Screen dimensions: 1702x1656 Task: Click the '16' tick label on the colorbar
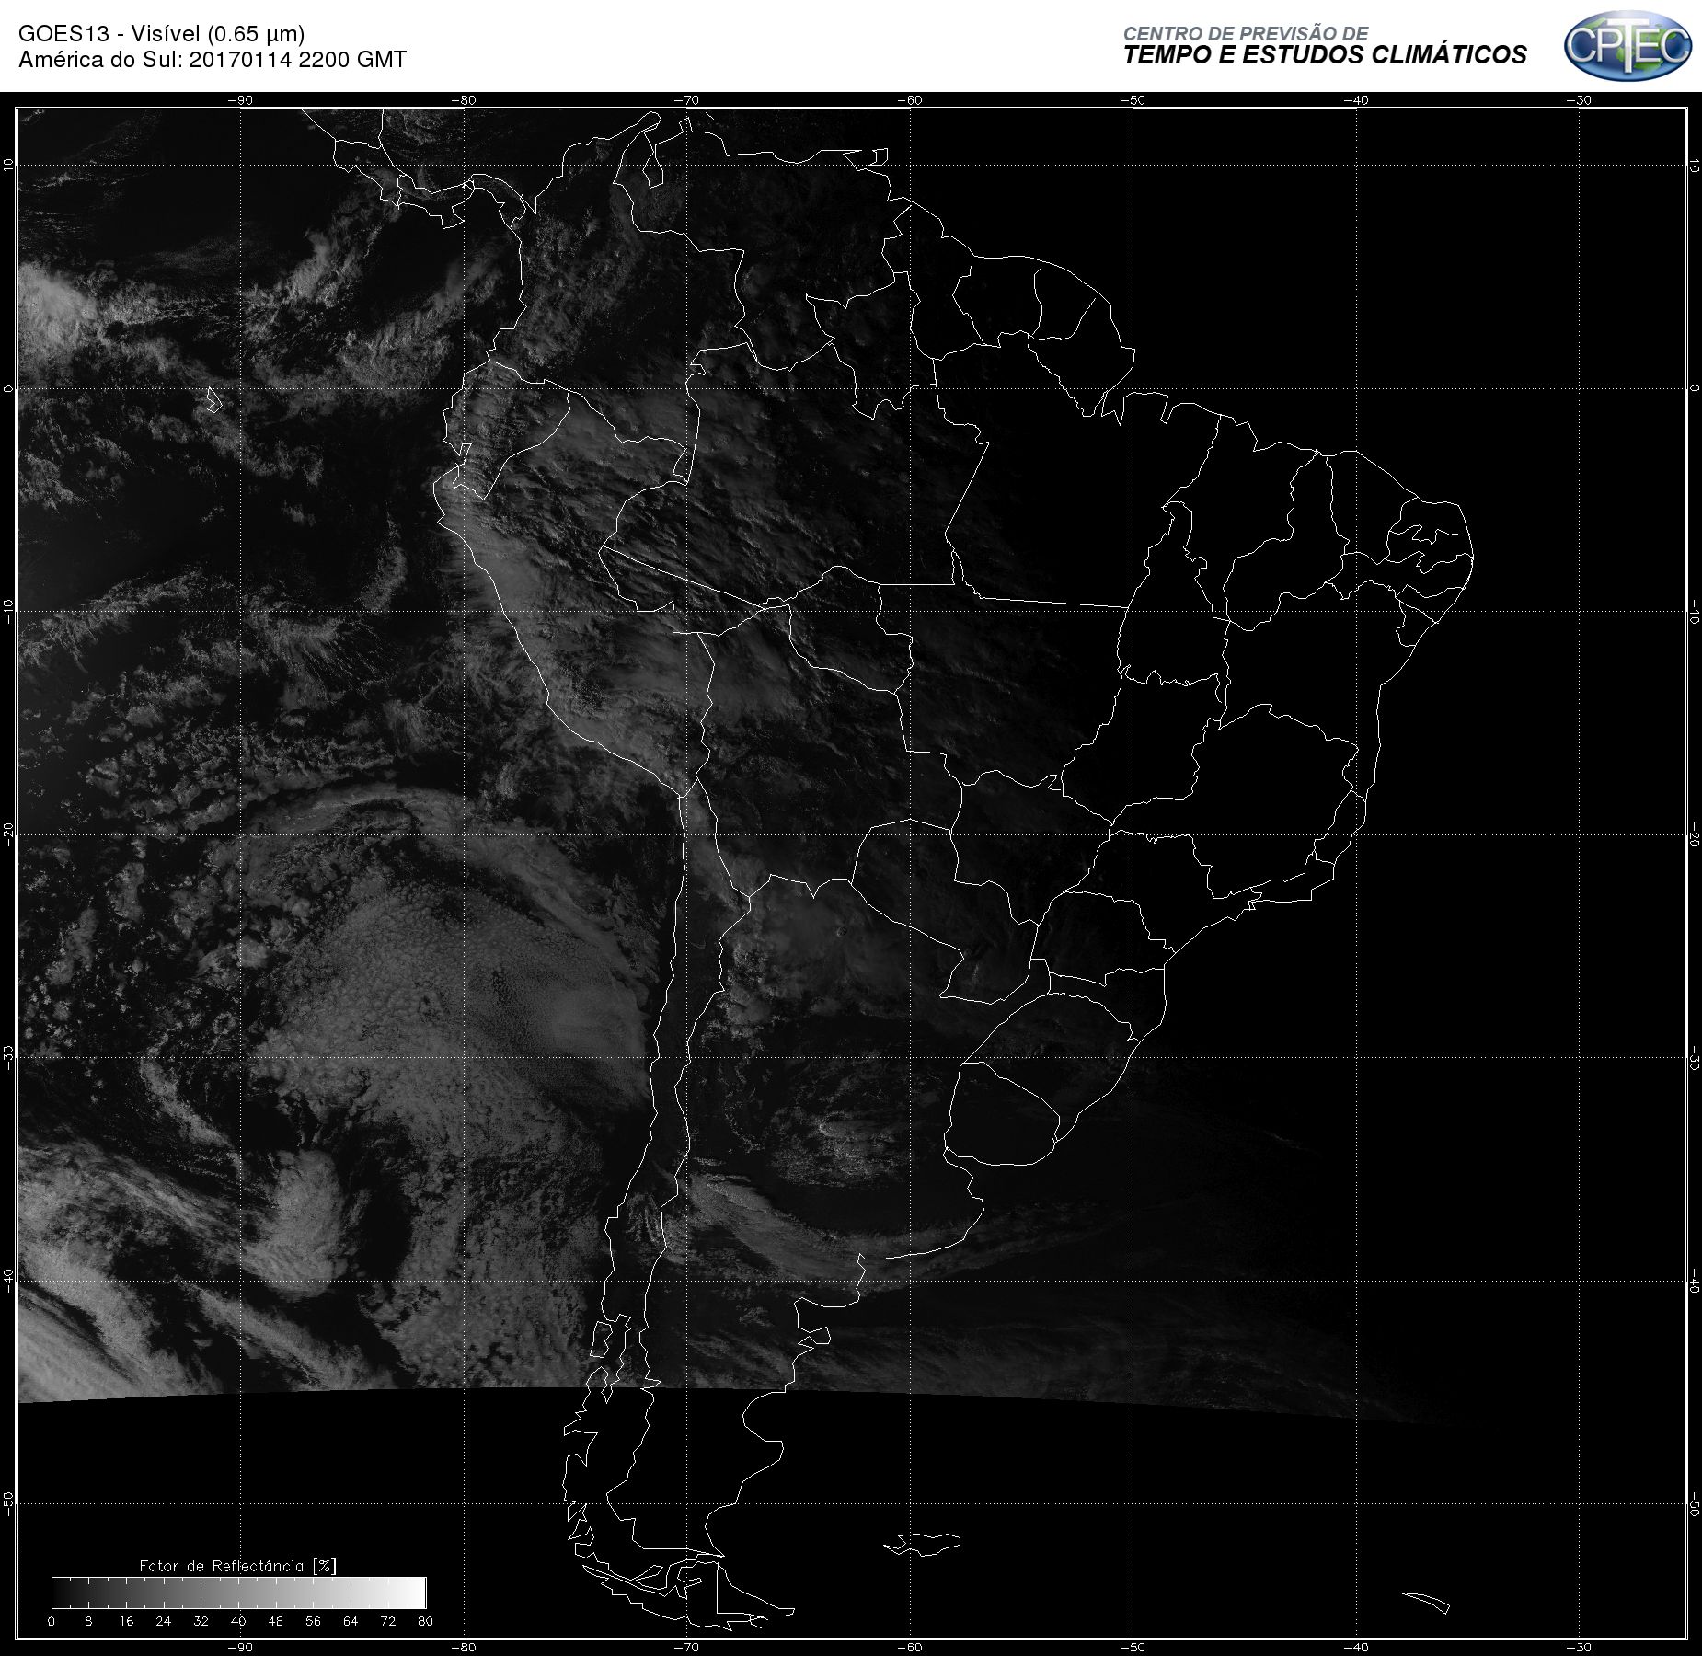coord(126,1621)
